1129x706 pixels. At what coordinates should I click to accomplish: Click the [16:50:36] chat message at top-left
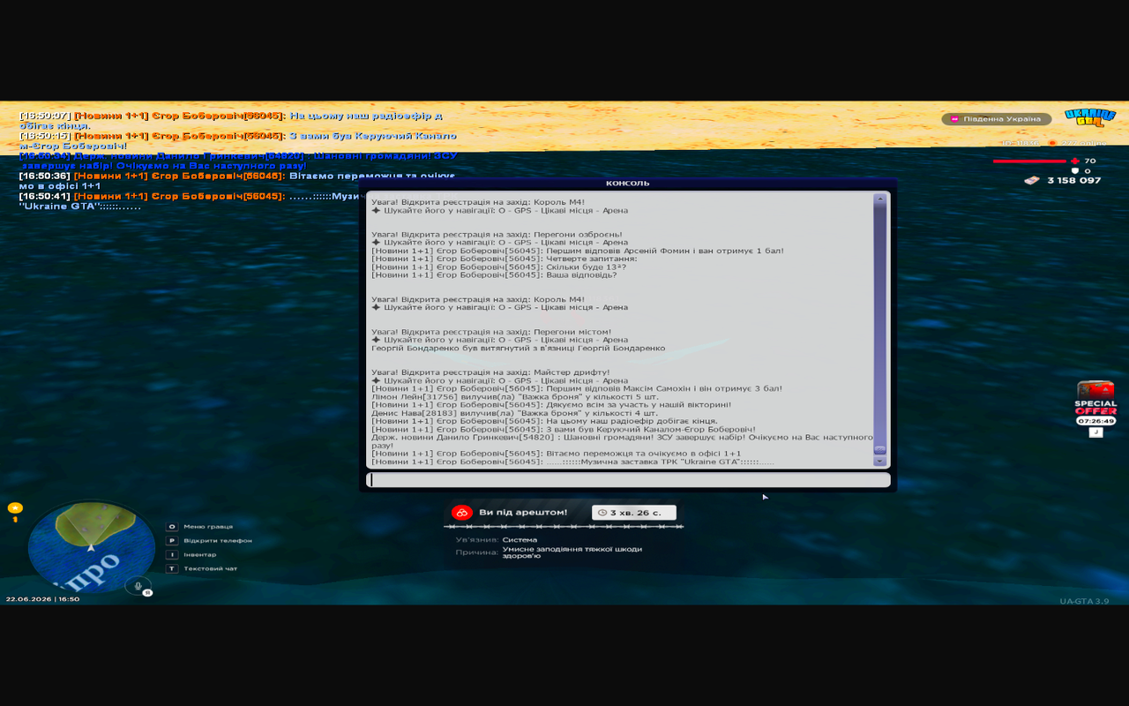236,181
